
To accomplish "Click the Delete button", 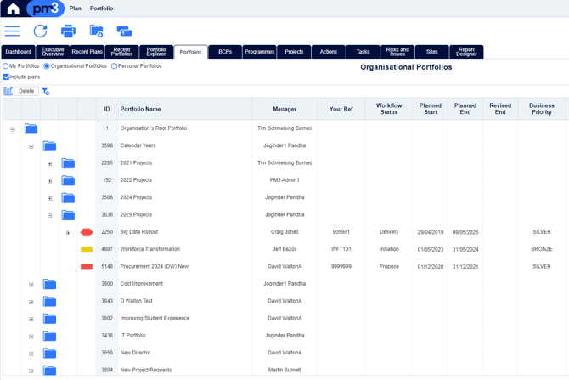I will [26, 91].
